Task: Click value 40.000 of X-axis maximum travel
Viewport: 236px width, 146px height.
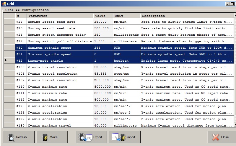Action: pos(103,125)
